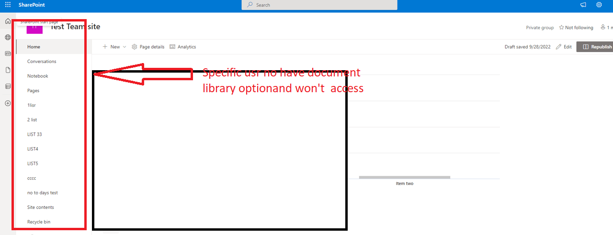Open Pages nav link
Image resolution: width=613 pixels, height=235 pixels.
pos(33,91)
